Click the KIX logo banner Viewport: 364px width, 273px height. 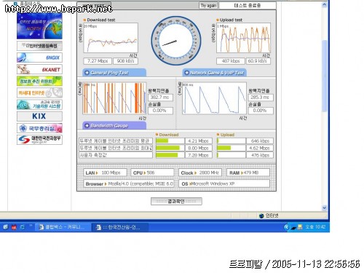tap(39, 116)
